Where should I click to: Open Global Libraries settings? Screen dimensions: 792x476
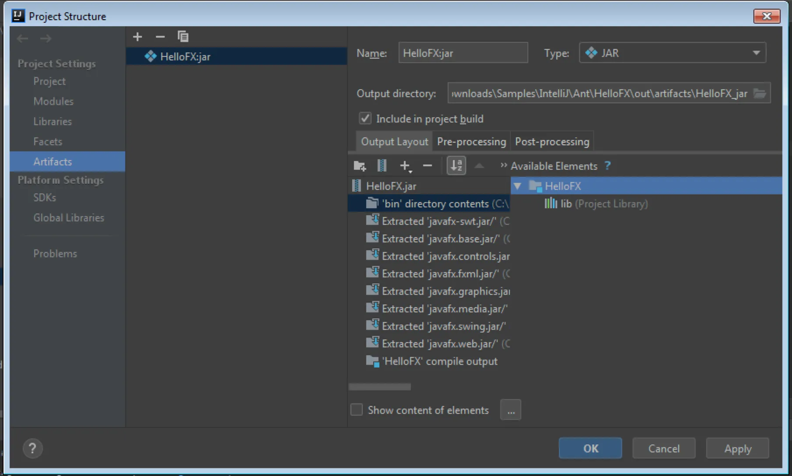[69, 218]
